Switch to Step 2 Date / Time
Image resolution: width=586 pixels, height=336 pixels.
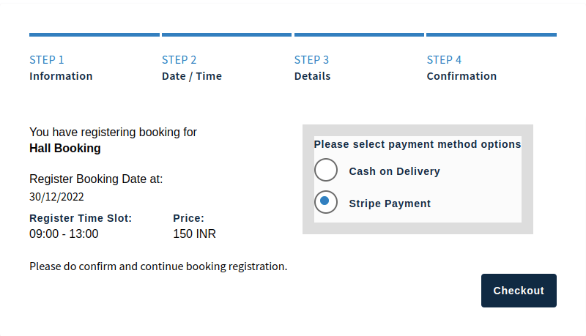click(x=192, y=68)
